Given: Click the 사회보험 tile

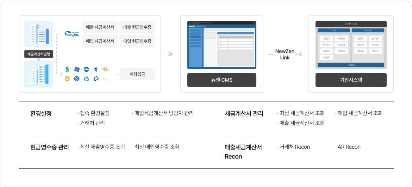Looking at the screenshot, I should (x=361, y=51).
